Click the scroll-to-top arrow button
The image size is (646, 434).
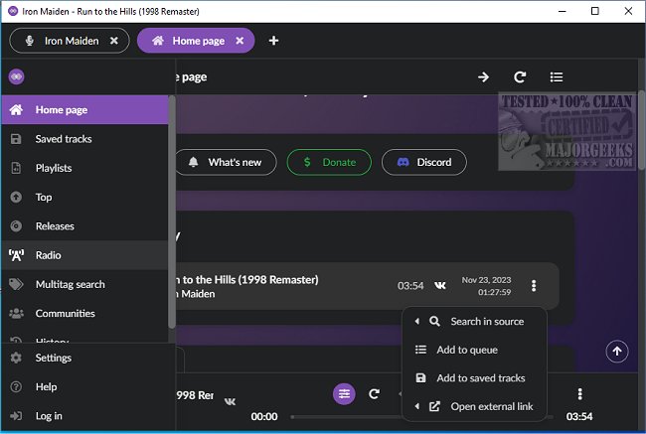click(617, 352)
